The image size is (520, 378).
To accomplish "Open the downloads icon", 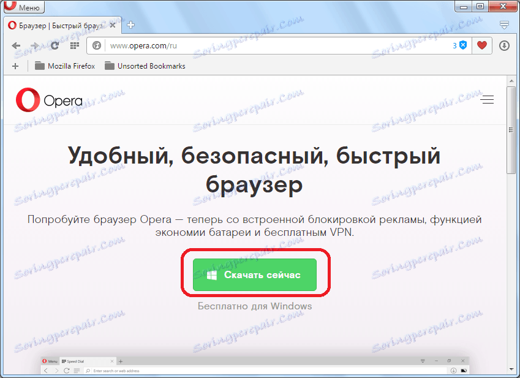I will (x=504, y=45).
